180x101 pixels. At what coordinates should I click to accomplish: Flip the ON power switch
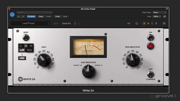[x=150, y=37]
